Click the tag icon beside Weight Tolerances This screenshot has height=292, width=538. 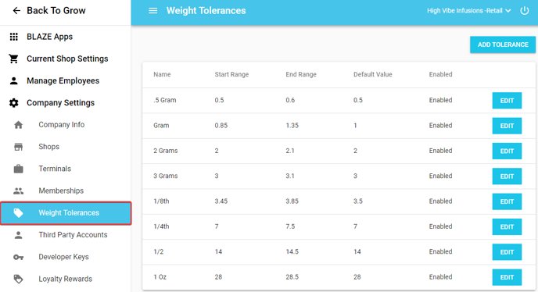19,213
